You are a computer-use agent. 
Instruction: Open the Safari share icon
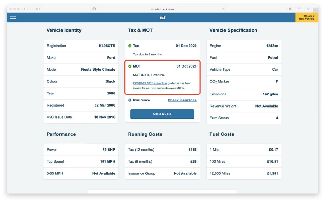tap(299, 9)
